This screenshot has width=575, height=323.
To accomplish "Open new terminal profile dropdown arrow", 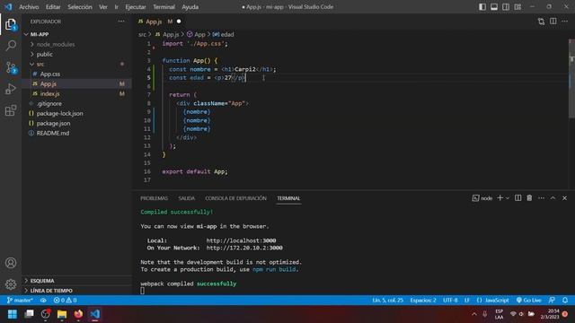I will (x=508, y=198).
